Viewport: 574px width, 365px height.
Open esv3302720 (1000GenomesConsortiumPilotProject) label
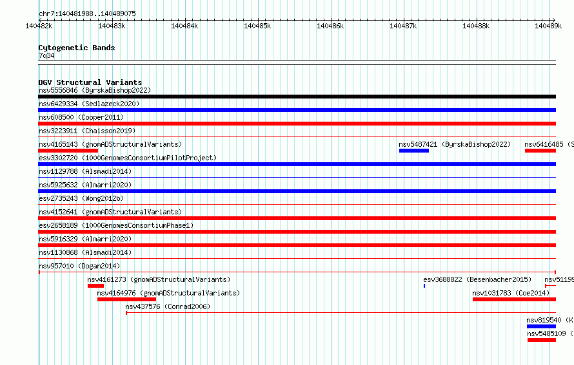(x=128, y=158)
